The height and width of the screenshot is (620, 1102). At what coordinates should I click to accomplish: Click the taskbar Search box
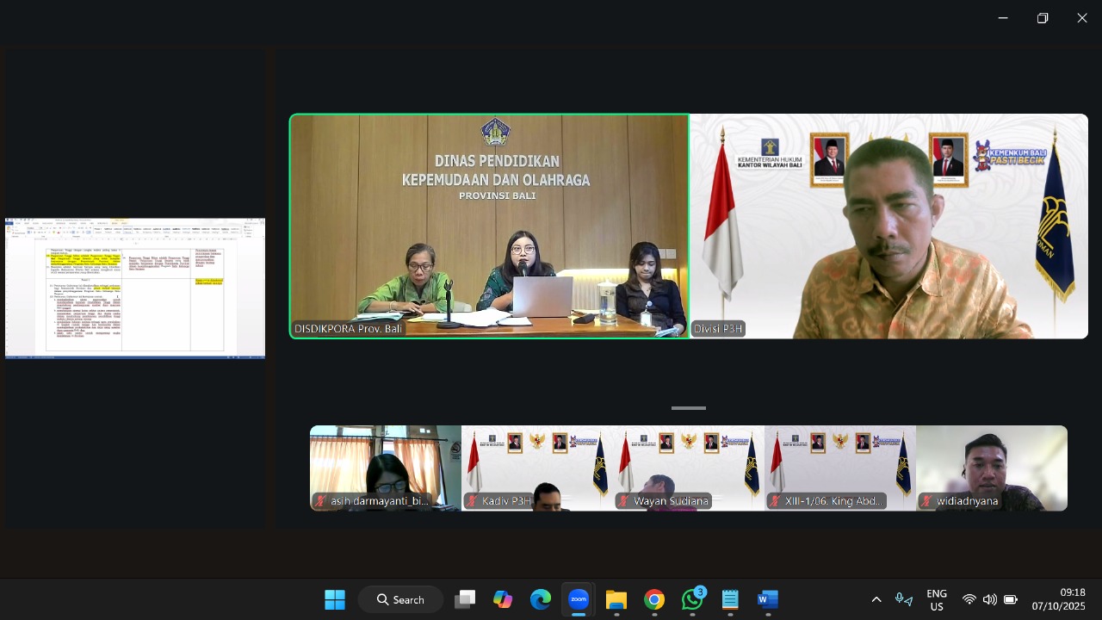coord(401,599)
